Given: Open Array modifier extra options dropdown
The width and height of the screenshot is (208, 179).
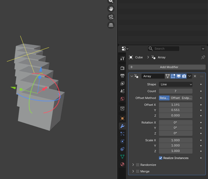Looking at the screenshot, I should coord(189,76).
